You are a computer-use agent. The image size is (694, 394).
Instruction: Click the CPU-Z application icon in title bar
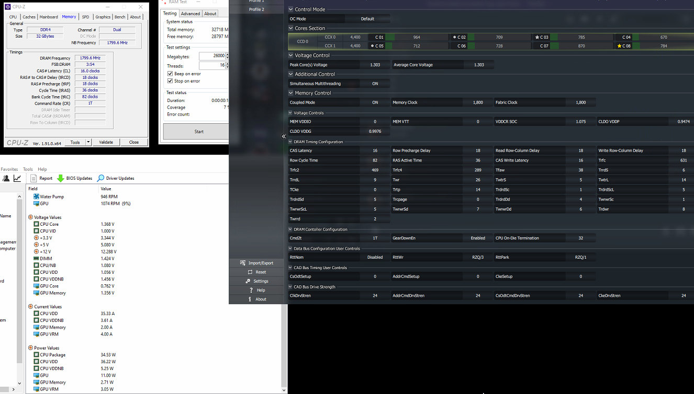pos(8,7)
